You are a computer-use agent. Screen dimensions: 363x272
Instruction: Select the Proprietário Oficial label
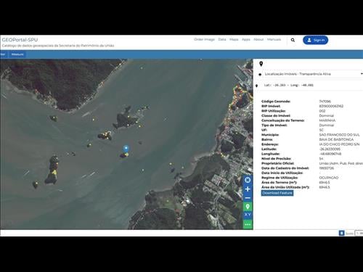coord(278,163)
